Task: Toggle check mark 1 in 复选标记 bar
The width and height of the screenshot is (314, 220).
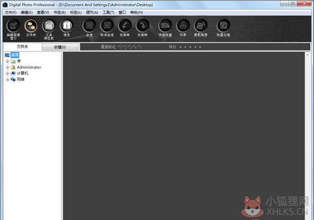Action: click(119, 47)
